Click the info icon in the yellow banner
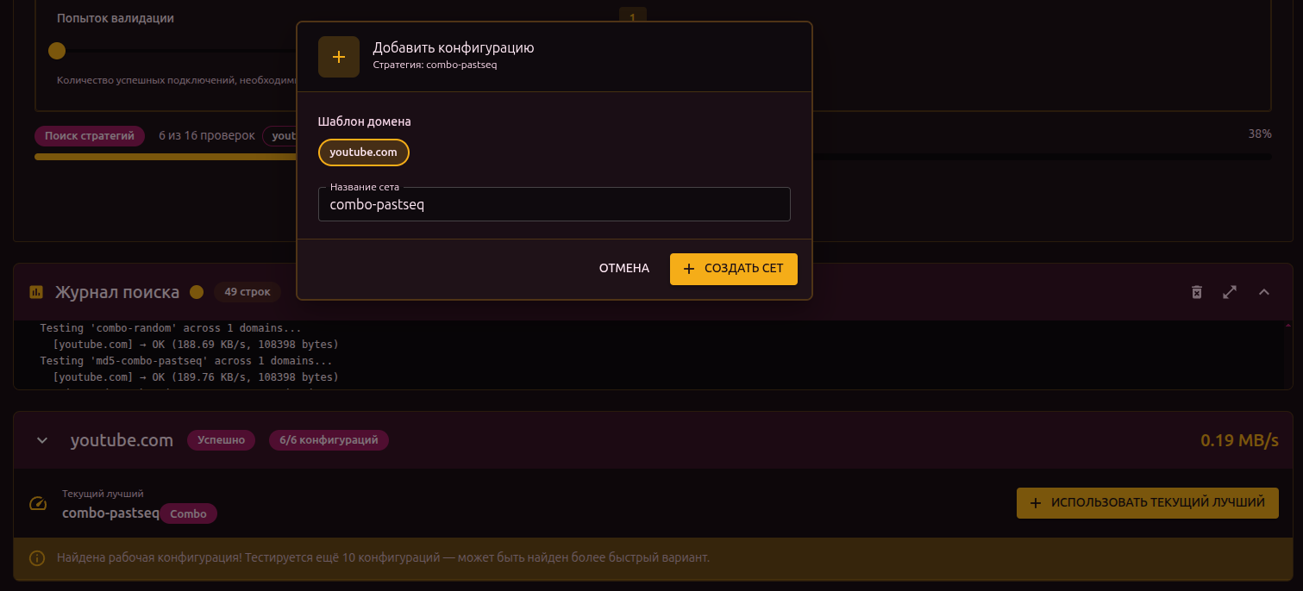Screen dimensions: 1303x591 37,557
